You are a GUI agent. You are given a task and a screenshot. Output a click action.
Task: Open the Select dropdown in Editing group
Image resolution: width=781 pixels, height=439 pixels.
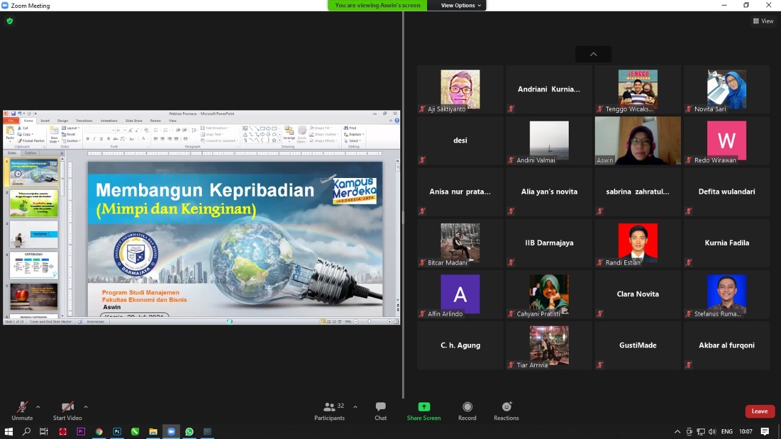pyautogui.click(x=352, y=141)
